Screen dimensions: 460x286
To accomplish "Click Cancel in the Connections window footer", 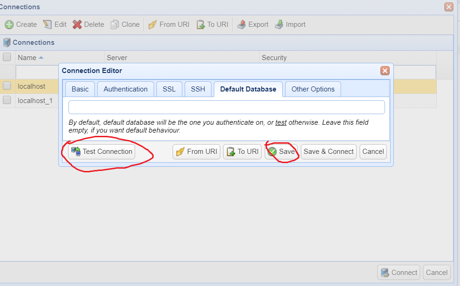I will pos(436,273).
